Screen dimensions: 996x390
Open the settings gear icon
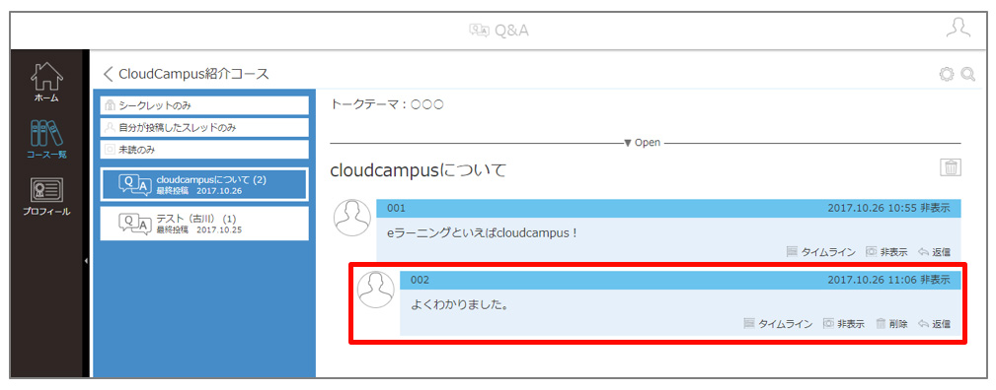click(x=947, y=74)
